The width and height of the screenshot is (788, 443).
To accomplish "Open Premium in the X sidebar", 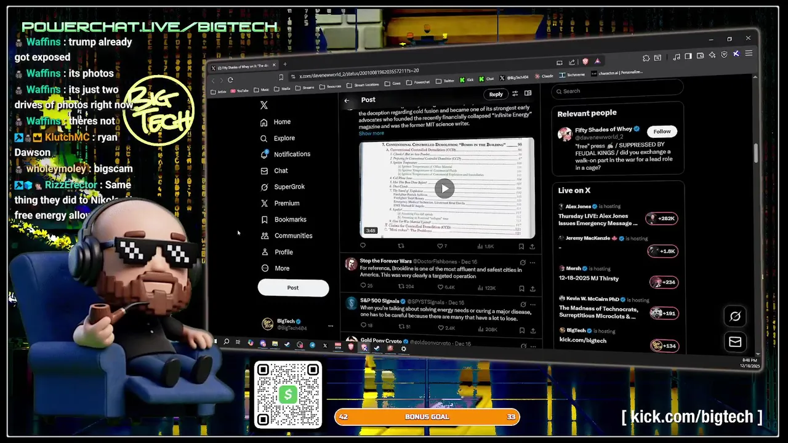I will click(x=280, y=203).
